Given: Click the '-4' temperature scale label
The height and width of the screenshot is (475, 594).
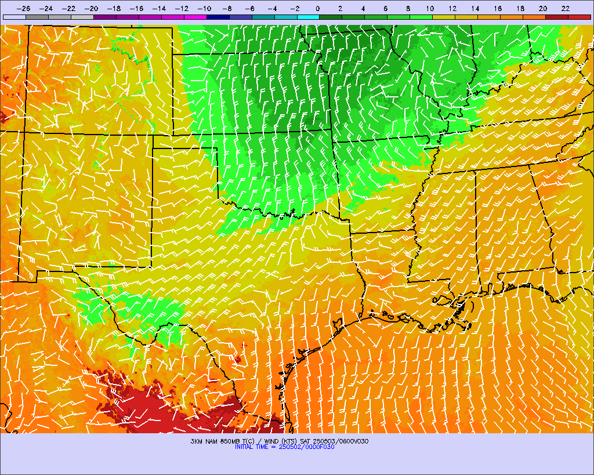Looking at the screenshot, I should pos(273,8).
